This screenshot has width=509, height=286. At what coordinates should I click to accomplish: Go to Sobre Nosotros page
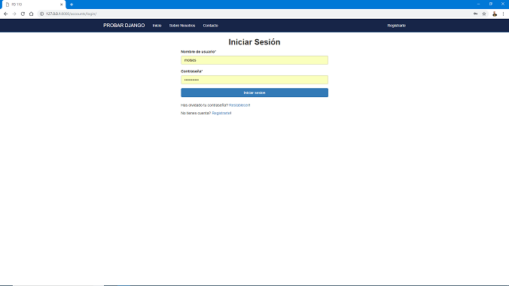click(182, 26)
